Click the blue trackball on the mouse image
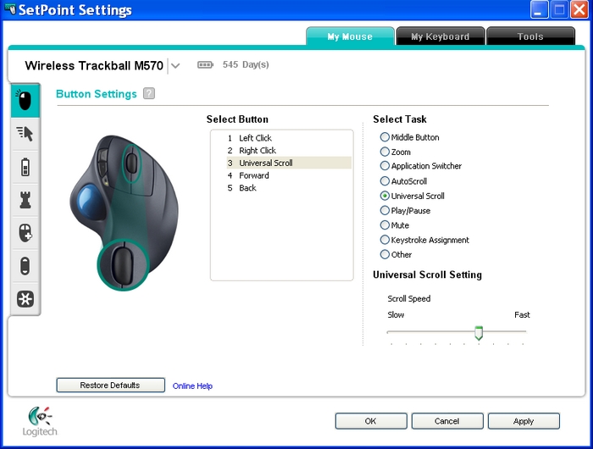This screenshot has width=593, height=449. [x=90, y=201]
